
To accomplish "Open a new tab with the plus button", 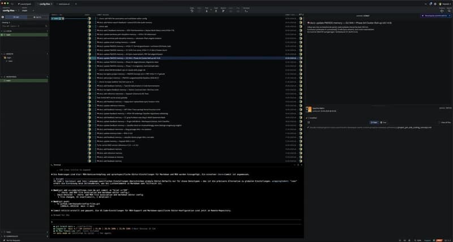I will 76,4.
